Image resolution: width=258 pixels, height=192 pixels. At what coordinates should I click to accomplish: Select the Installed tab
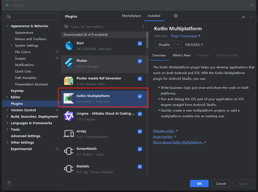tap(154, 16)
